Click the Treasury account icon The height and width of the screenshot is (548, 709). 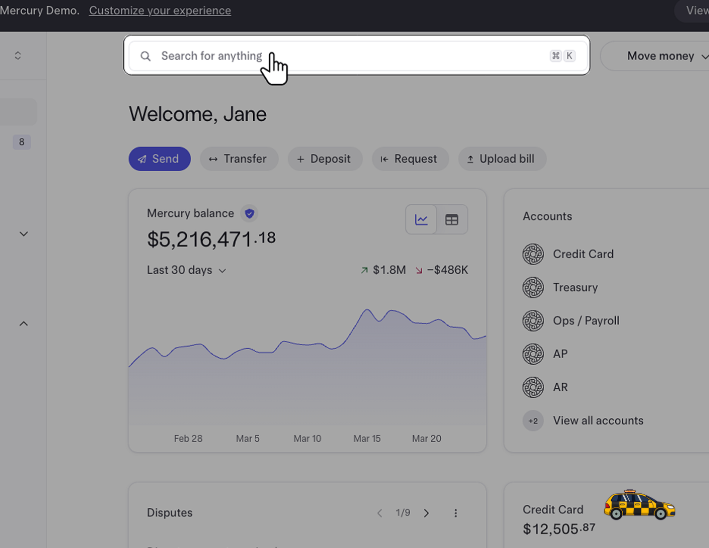pos(533,288)
